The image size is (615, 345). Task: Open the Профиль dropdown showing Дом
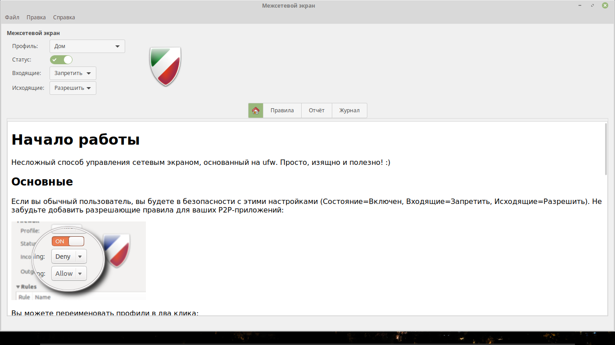(x=87, y=46)
